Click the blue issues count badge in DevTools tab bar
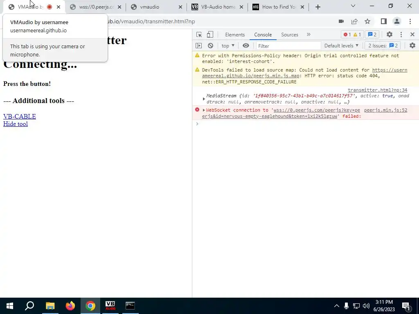 point(372,34)
